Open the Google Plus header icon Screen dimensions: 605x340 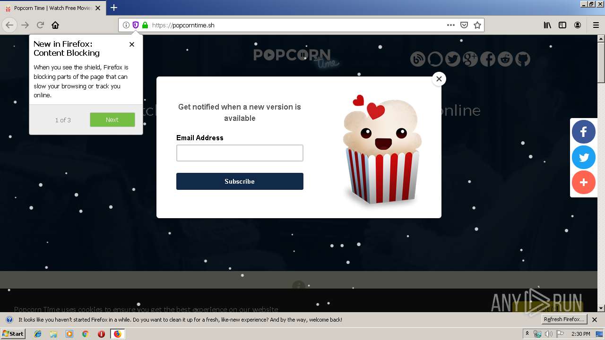pos(470,59)
